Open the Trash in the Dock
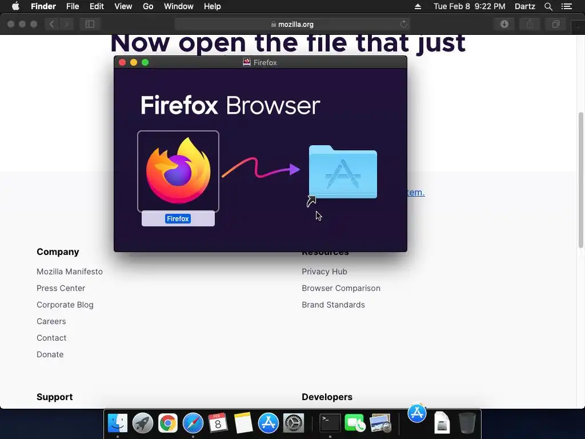Viewport: 585px width, 439px height. 467,424
